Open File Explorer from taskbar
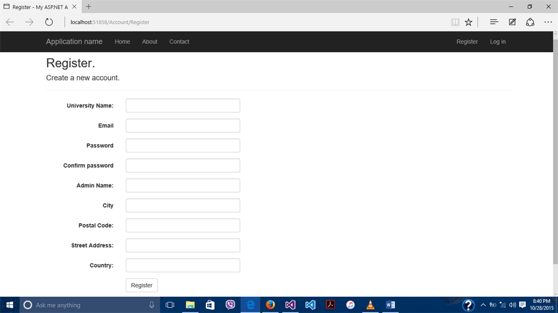The width and height of the screenshot is (558, 313). [x=190, y=305]
